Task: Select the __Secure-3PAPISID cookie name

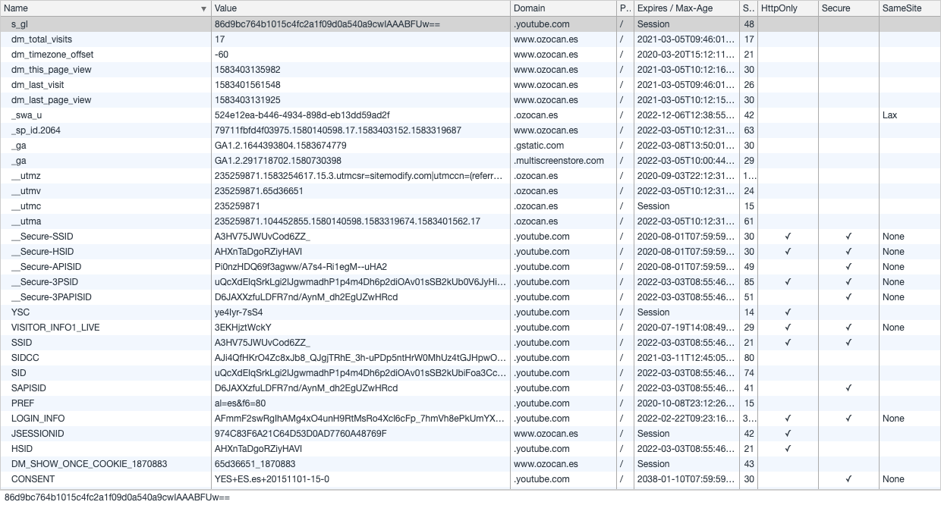Action: pos(52,297)
